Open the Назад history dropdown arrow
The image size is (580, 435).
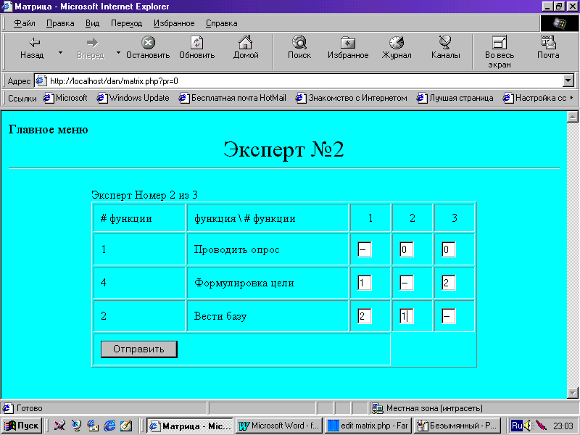pos(60,53)
